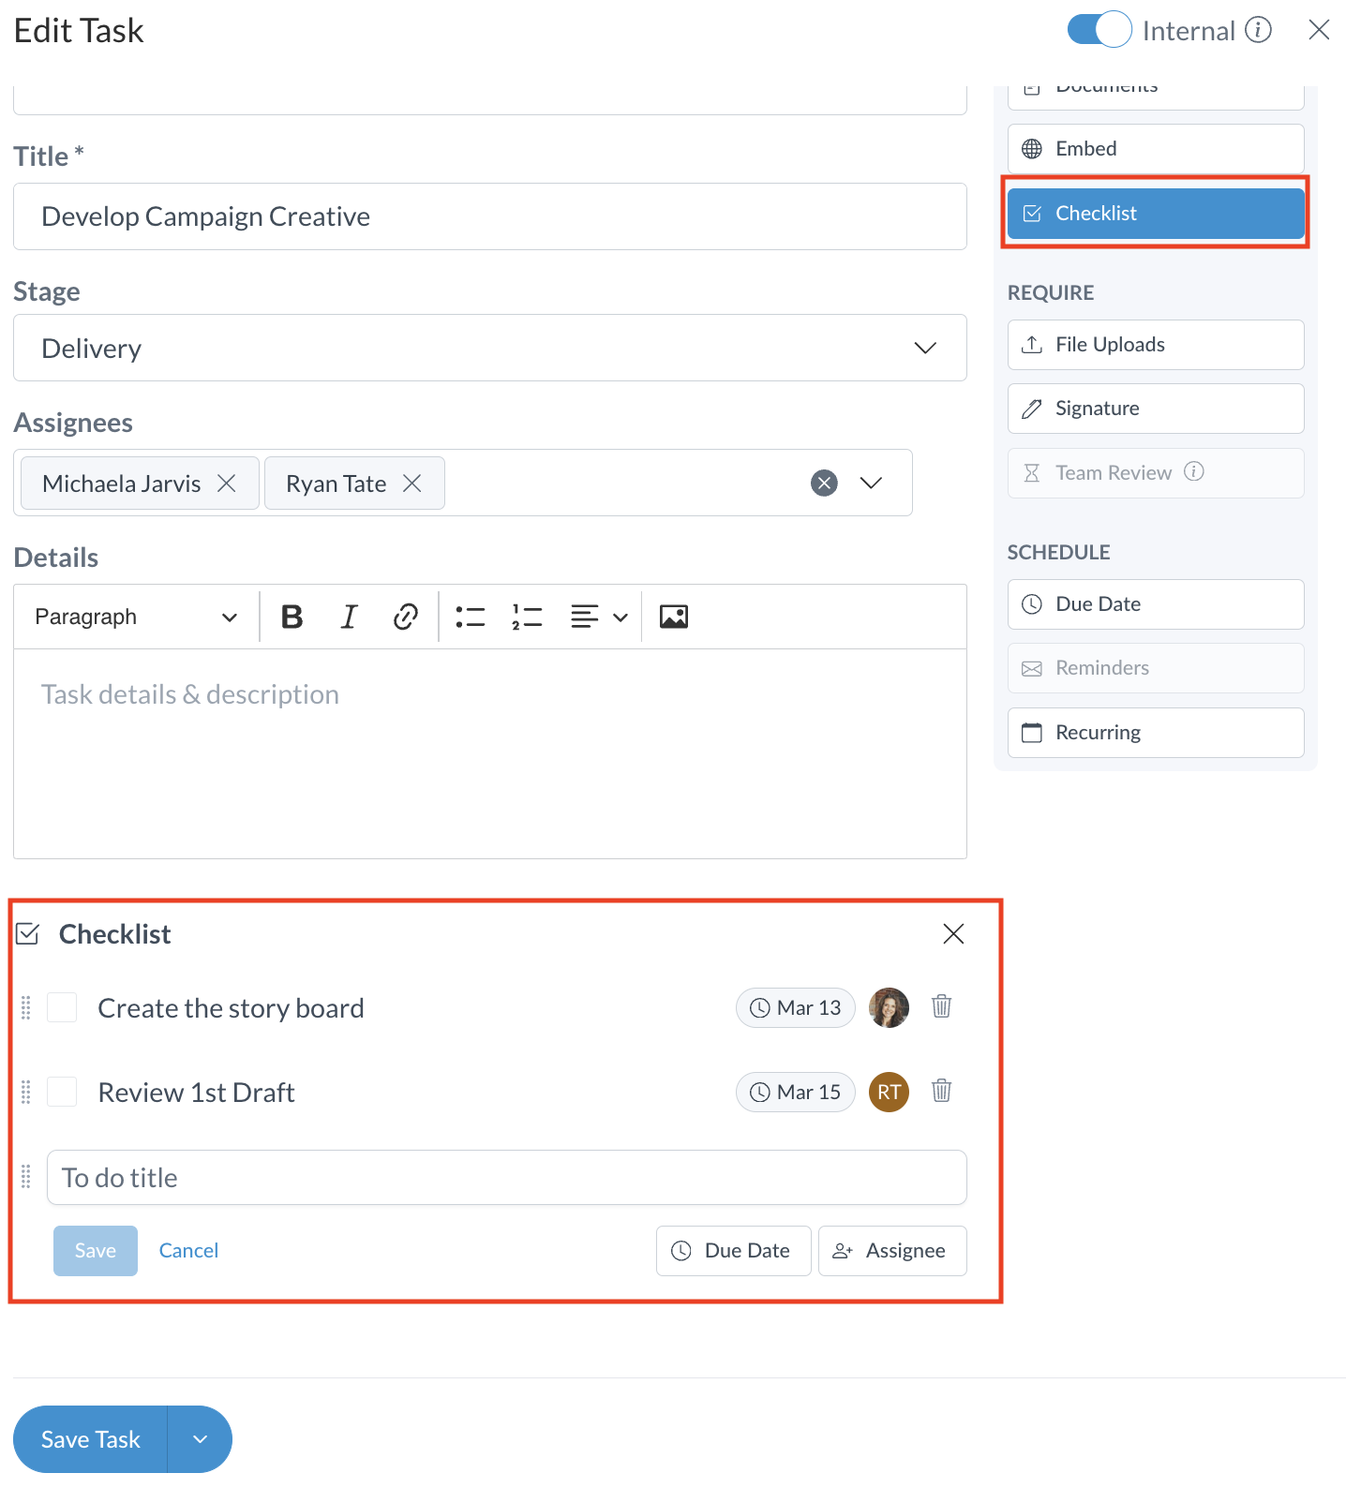Remove Michaela Jarvis from assignees
Viewport: 1346px width, 1488px height.
click(x=227, y=484)
